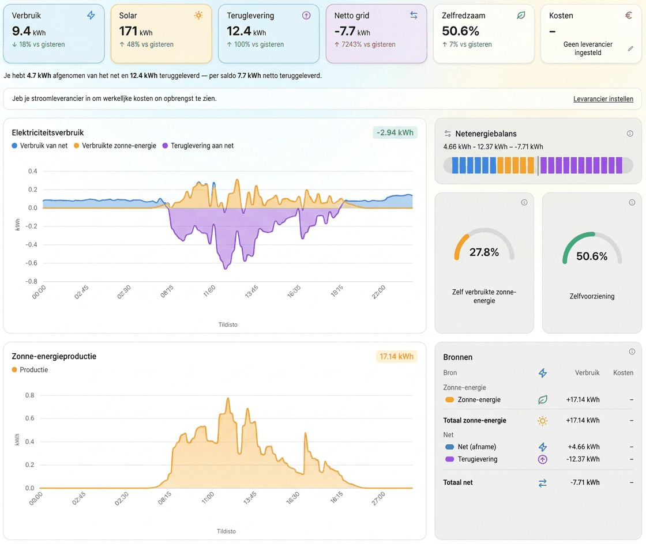
Task: Click the Netenergiebalans segmented bar
Action: pyautogui.click(x=538, y=165)
